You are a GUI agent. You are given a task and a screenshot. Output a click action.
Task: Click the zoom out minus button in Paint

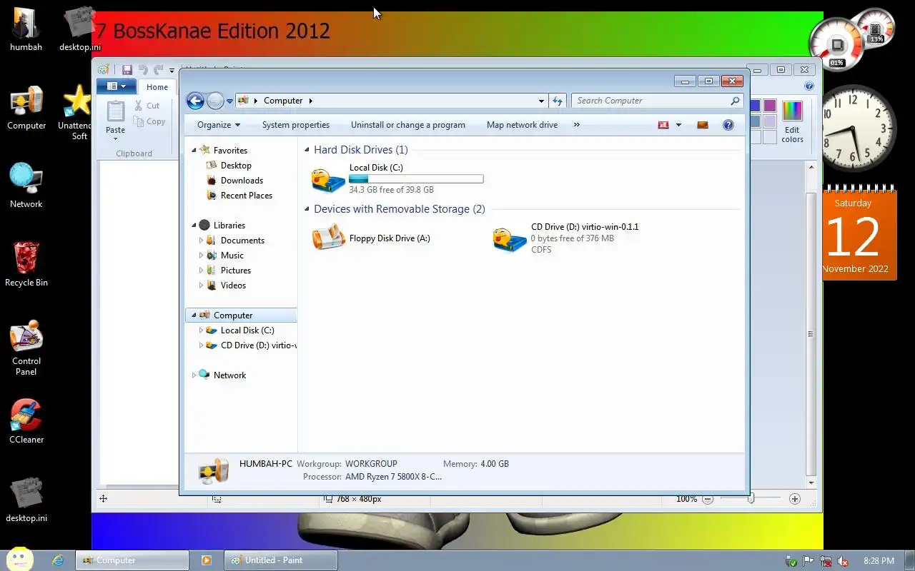coord(708,499)
